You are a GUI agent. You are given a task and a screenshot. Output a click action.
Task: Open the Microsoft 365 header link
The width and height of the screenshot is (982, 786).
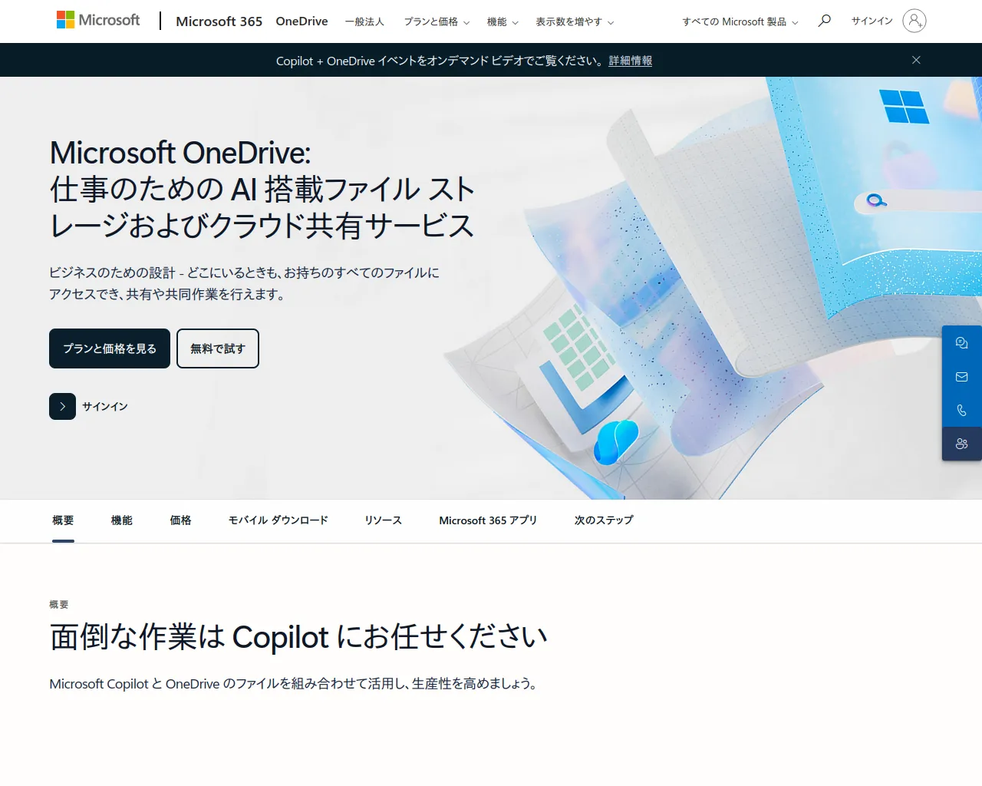pos(219,21)
